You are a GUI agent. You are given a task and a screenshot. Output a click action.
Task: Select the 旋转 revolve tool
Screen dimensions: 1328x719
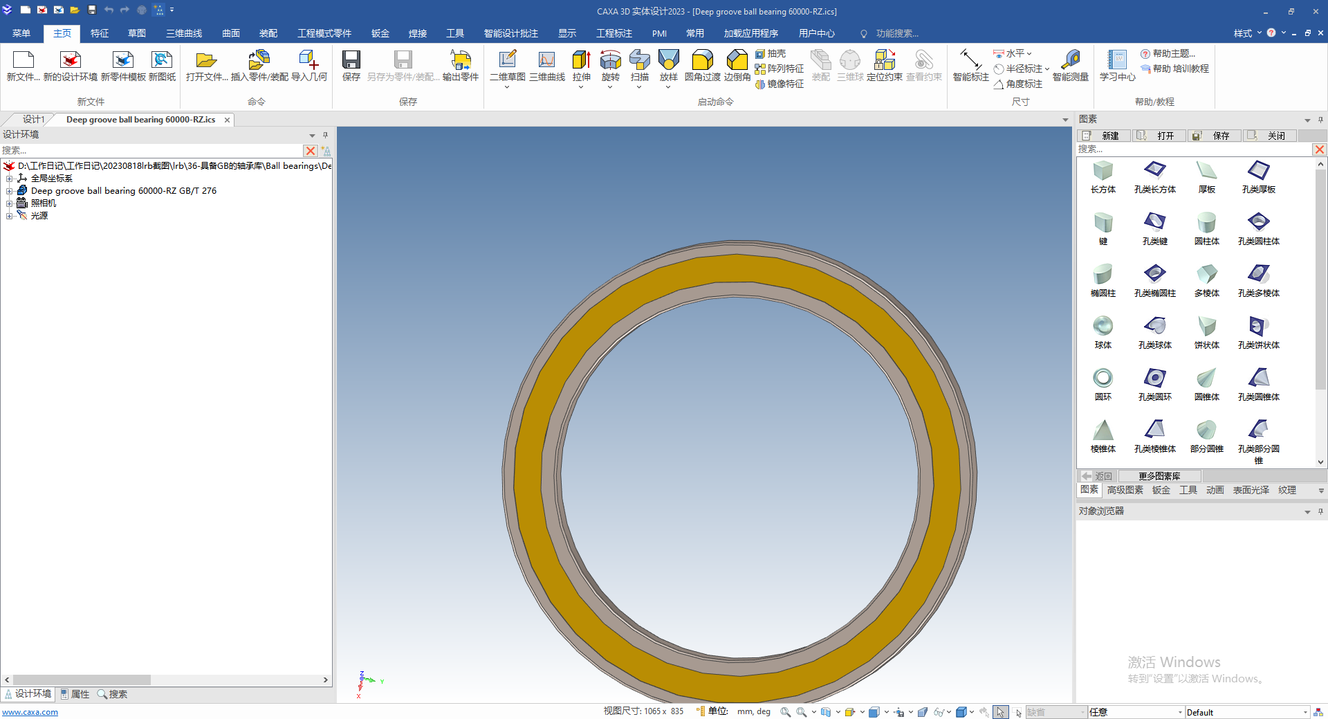click(x=611, y=66)
